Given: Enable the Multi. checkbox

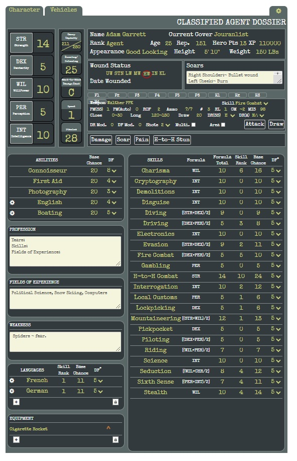Looking at the screenshot, I should 193,125.
